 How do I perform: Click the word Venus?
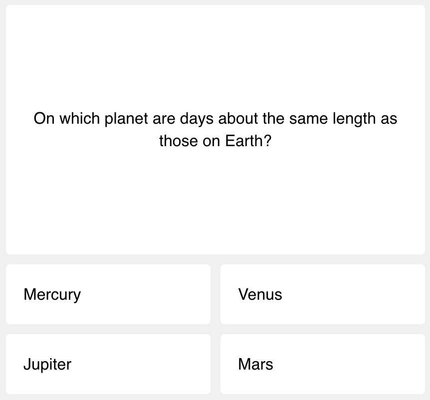pos(260,294)
